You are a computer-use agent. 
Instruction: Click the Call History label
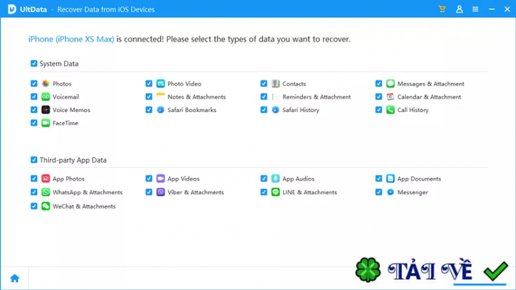tap(413, 110)
